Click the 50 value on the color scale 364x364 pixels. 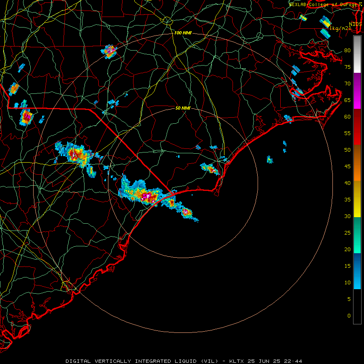tap(347, 150)
